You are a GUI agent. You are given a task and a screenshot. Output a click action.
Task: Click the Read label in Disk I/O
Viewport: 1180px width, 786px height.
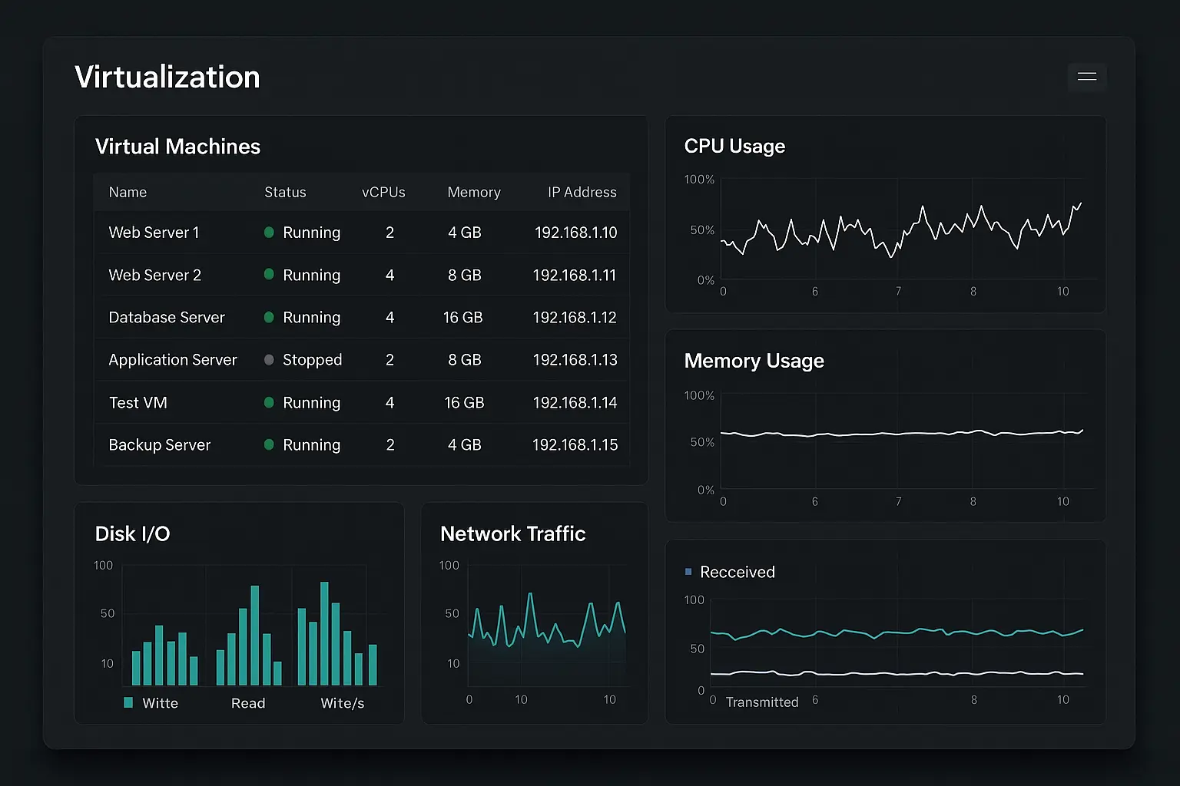pos(248,703)
